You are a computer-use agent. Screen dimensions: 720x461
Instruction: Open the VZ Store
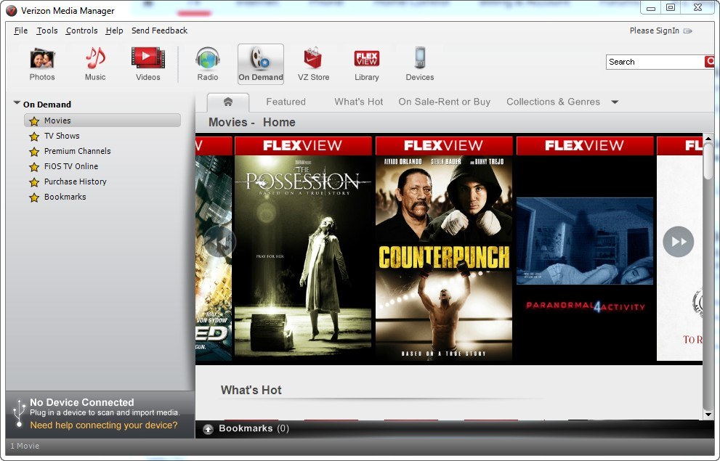[313, 64]
